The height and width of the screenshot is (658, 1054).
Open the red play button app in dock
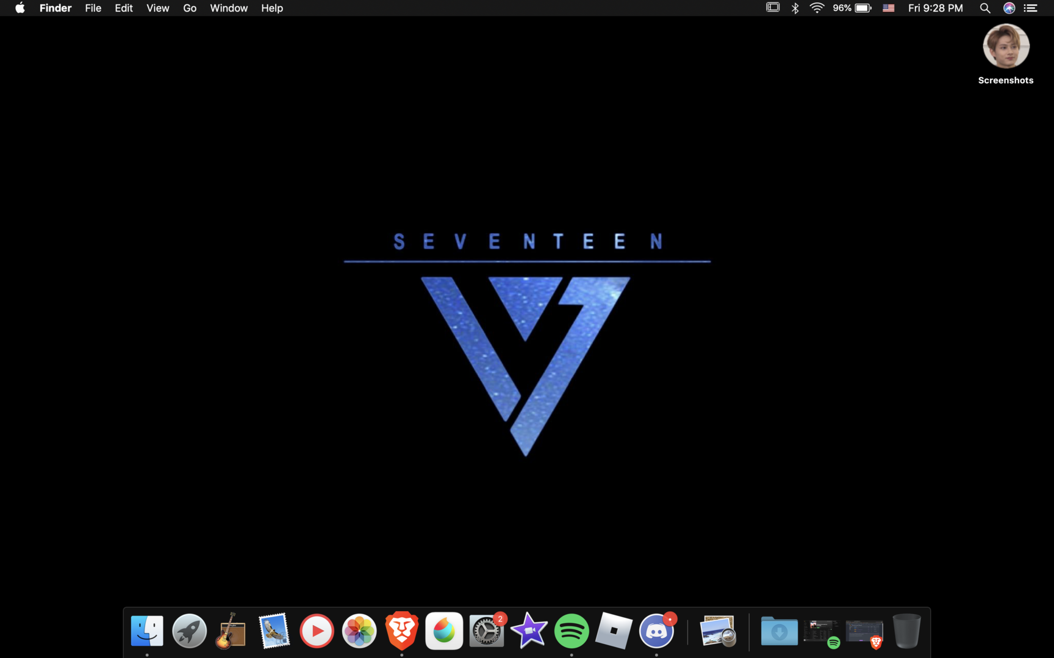tap(317, 631)
